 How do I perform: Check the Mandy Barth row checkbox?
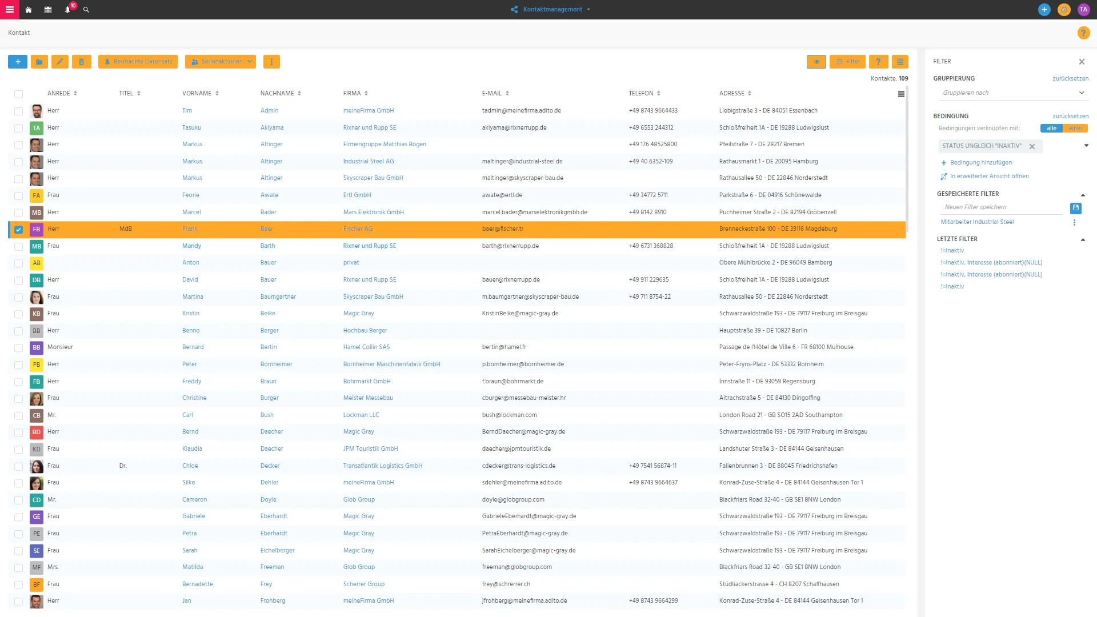click(18, 247)
